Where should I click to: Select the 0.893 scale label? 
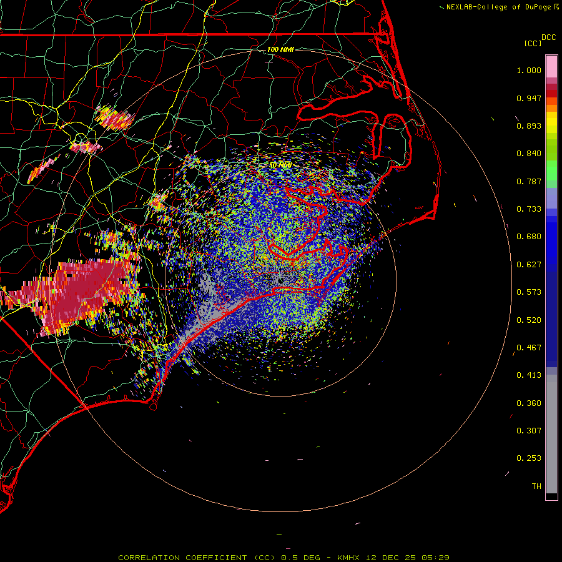coord(529,126)
